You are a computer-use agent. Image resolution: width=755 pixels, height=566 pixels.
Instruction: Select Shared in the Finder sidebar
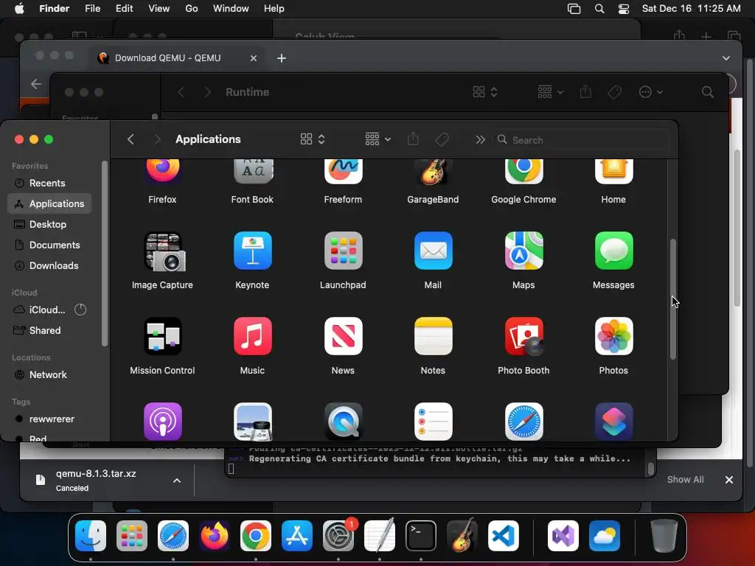(x=45, y=331)
